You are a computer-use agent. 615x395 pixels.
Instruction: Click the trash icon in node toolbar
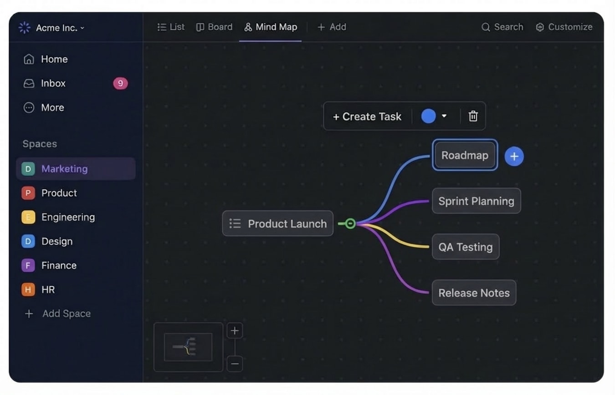473,116
